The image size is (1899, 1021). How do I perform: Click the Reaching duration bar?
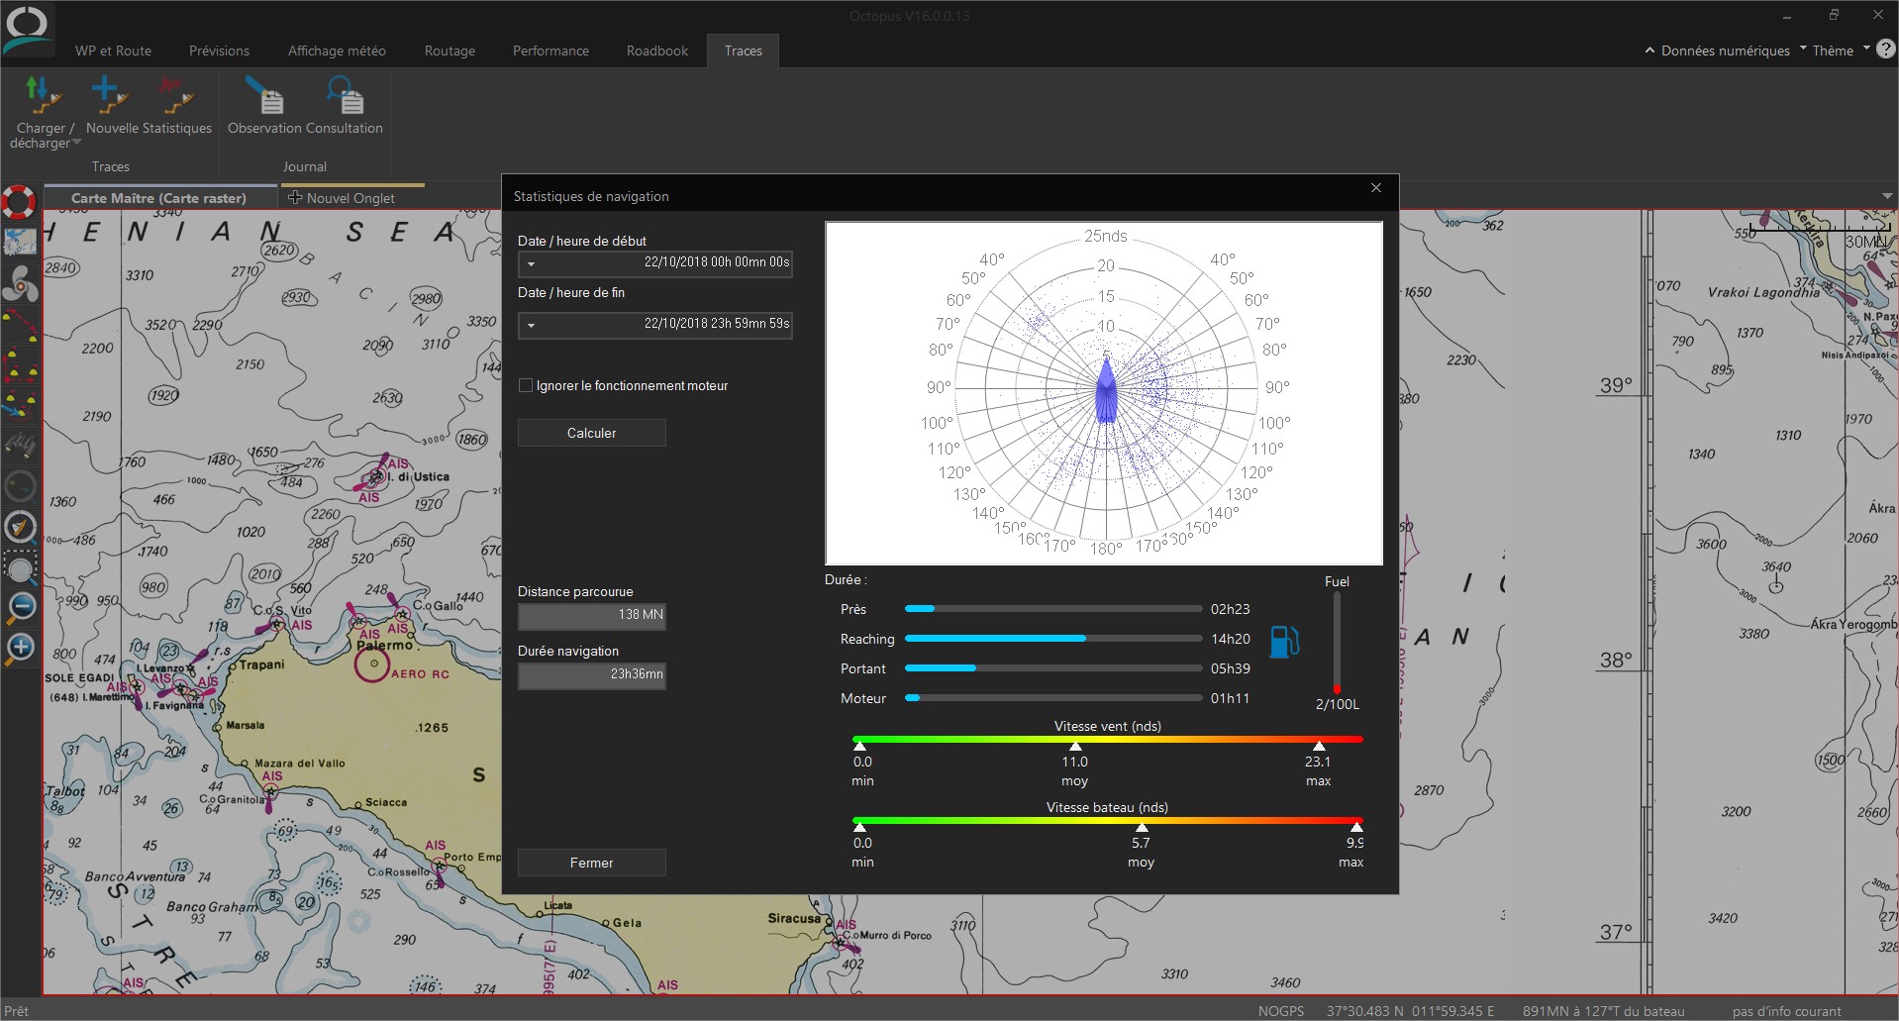pyautogui.click(x=1053, y=639)
